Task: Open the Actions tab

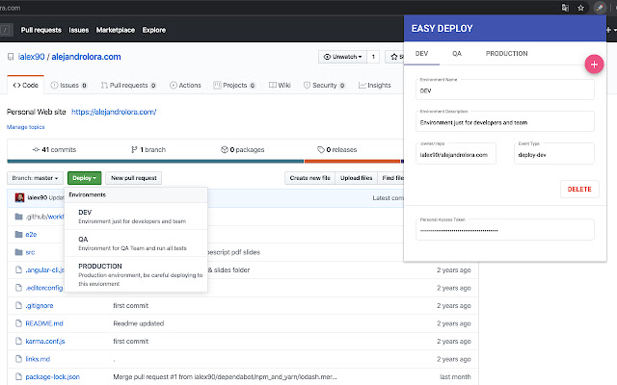Action: pyautogui.click(x=185, y=86)
